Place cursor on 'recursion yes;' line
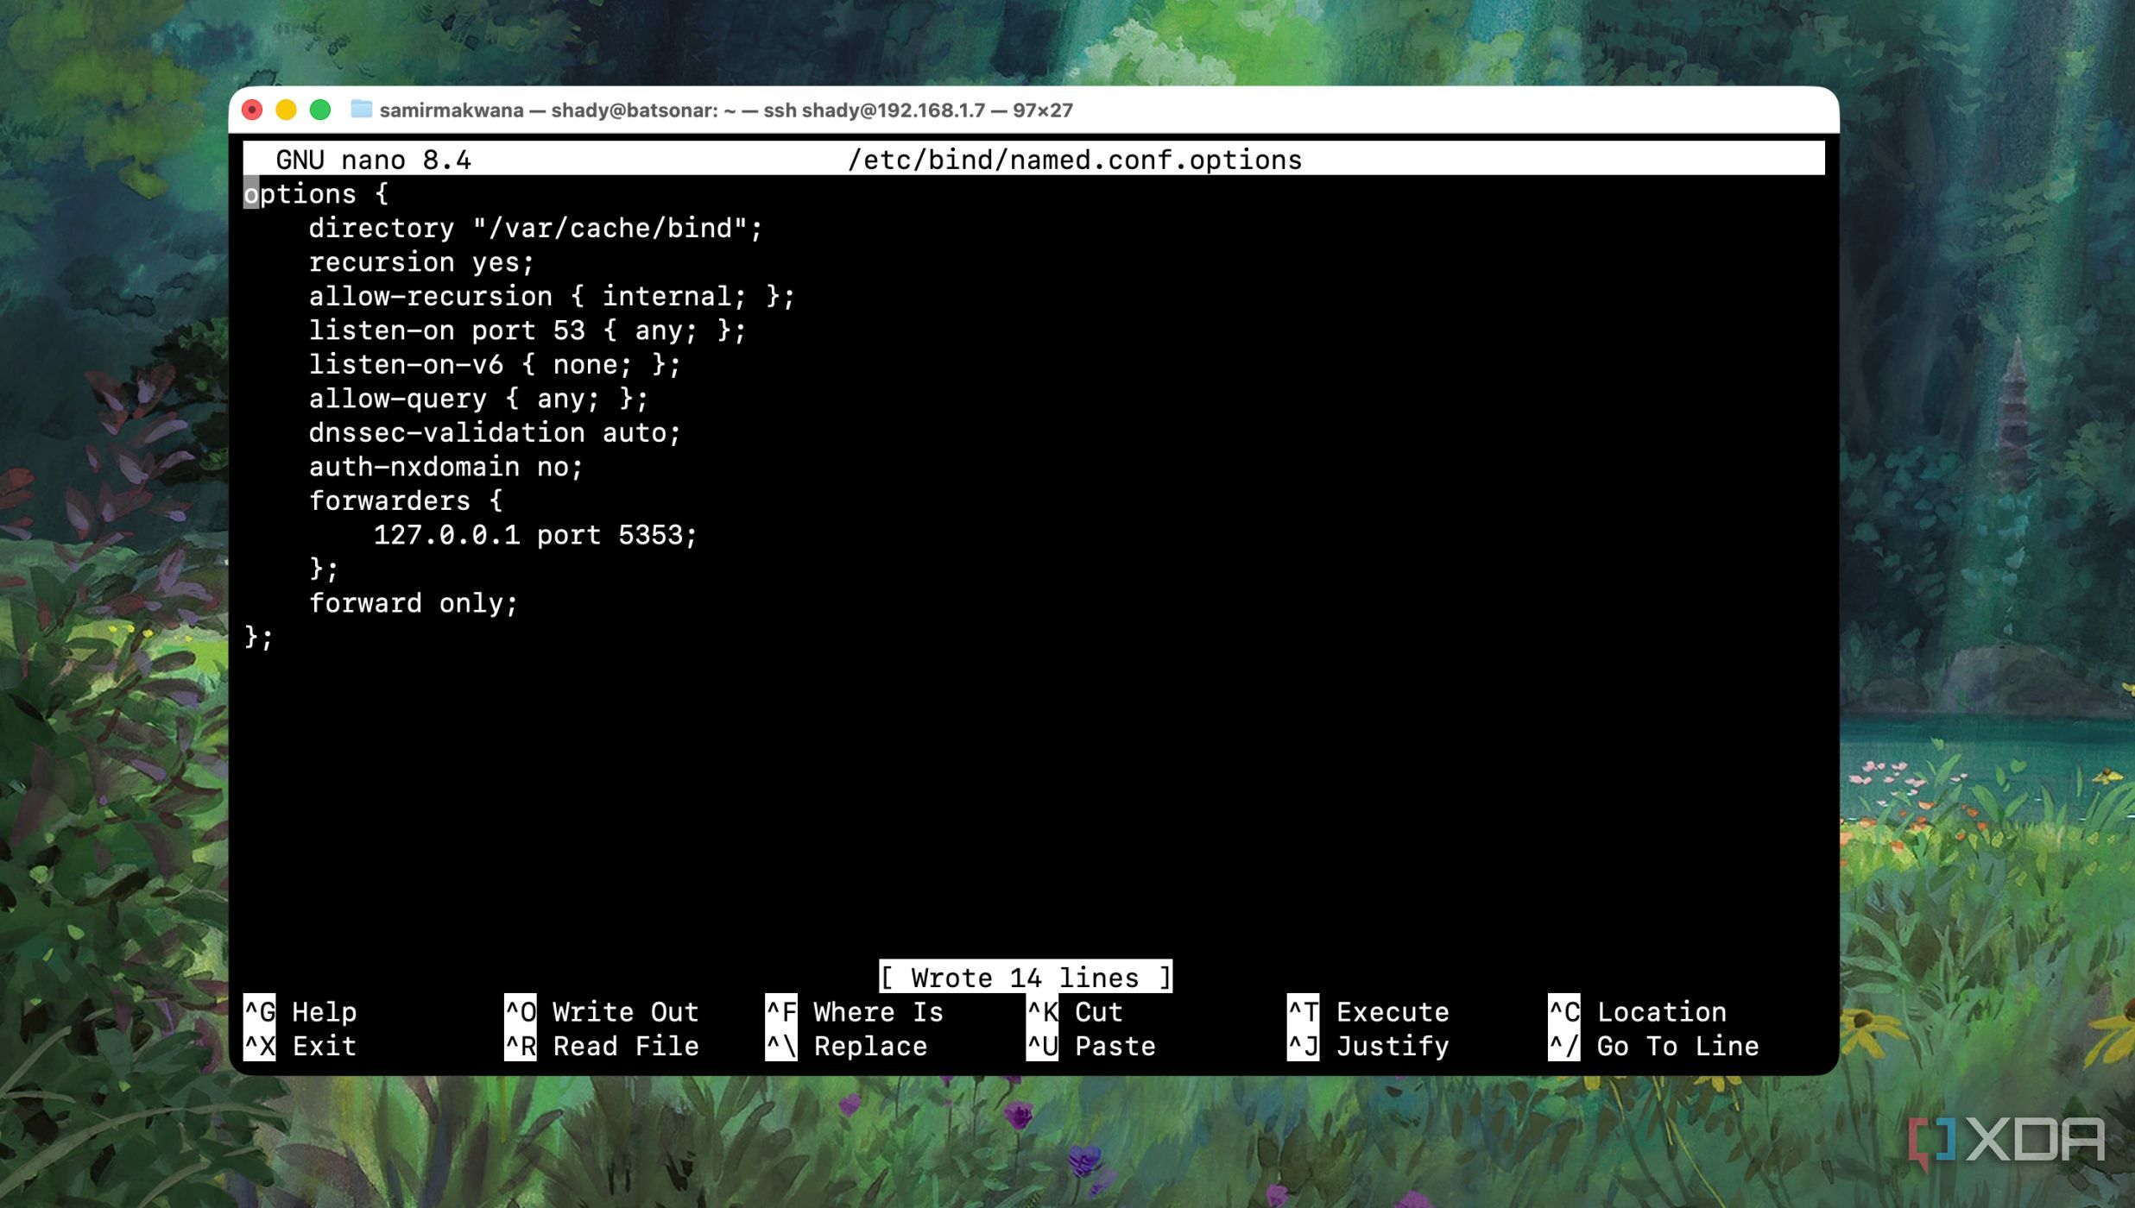Image resolution: width=2135 pixels, height=1208 pixels. 421,262
